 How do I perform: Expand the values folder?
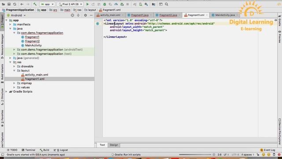(x=14, y=87)
